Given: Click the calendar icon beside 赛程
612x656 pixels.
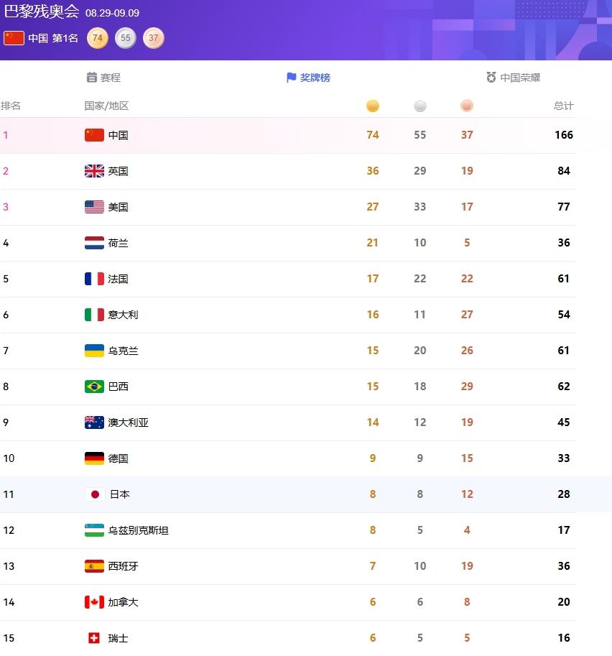Looking at the screenshot, I should 92,78.
